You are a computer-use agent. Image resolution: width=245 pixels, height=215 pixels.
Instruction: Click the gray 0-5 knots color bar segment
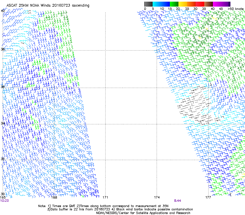tap(148, 4)
